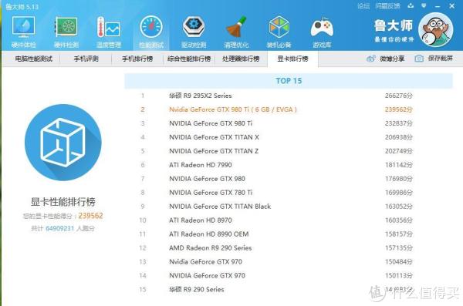Open the 温度管理 temperature management icon
Image resolution: width=463 pixels, height=306 pixels.
tap(108, 32)
